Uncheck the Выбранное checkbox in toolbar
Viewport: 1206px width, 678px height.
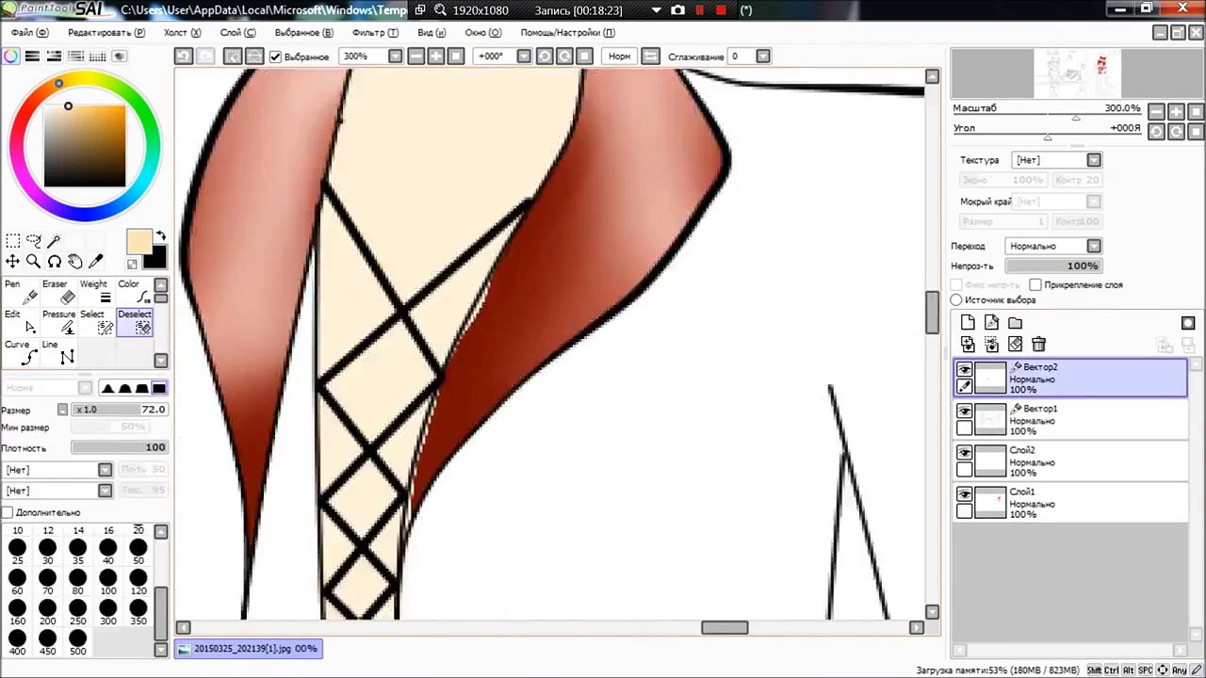pyautogui.click(x=275, y=56)
